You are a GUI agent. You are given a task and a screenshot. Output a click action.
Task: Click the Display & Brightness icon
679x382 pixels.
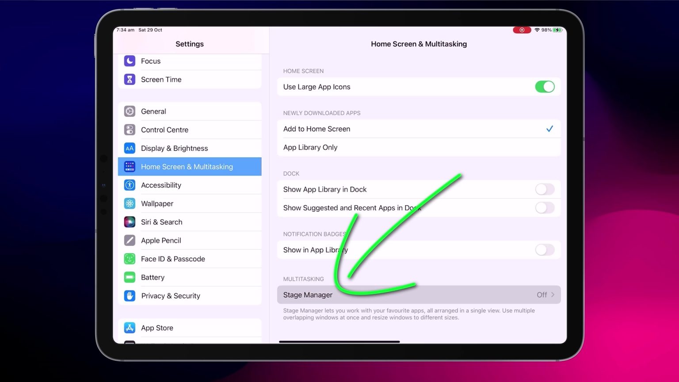click(130, 148)
